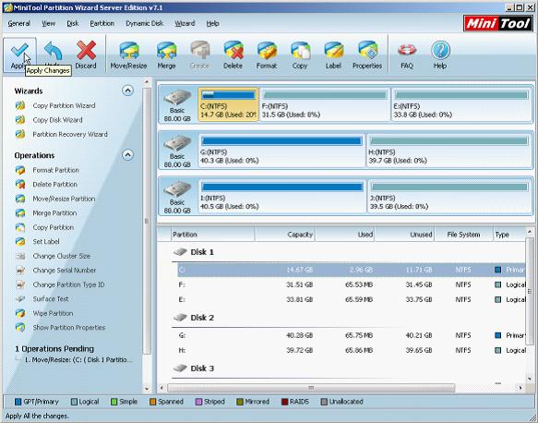Image resolution: width=538 pixels, height=423 pixels.
Task: Choose Set Label operation
Action: click(46, 242)
